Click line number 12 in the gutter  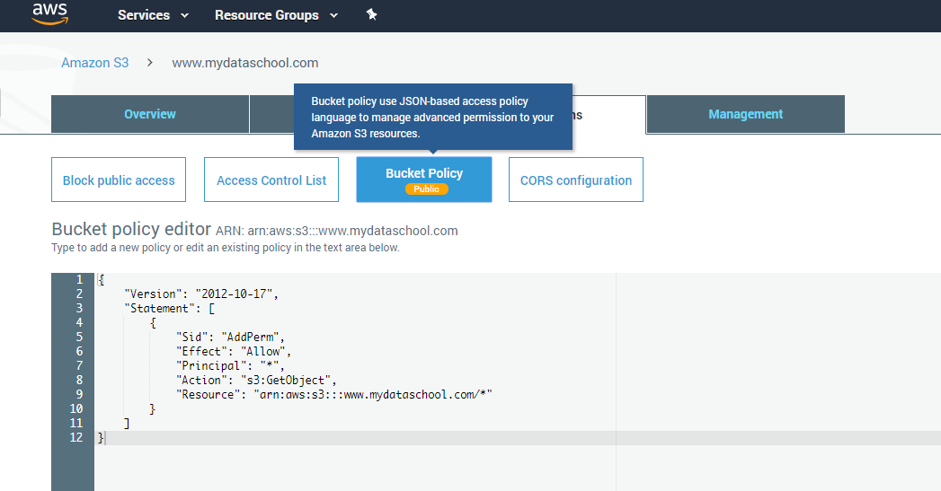click(x=76, y=438)
